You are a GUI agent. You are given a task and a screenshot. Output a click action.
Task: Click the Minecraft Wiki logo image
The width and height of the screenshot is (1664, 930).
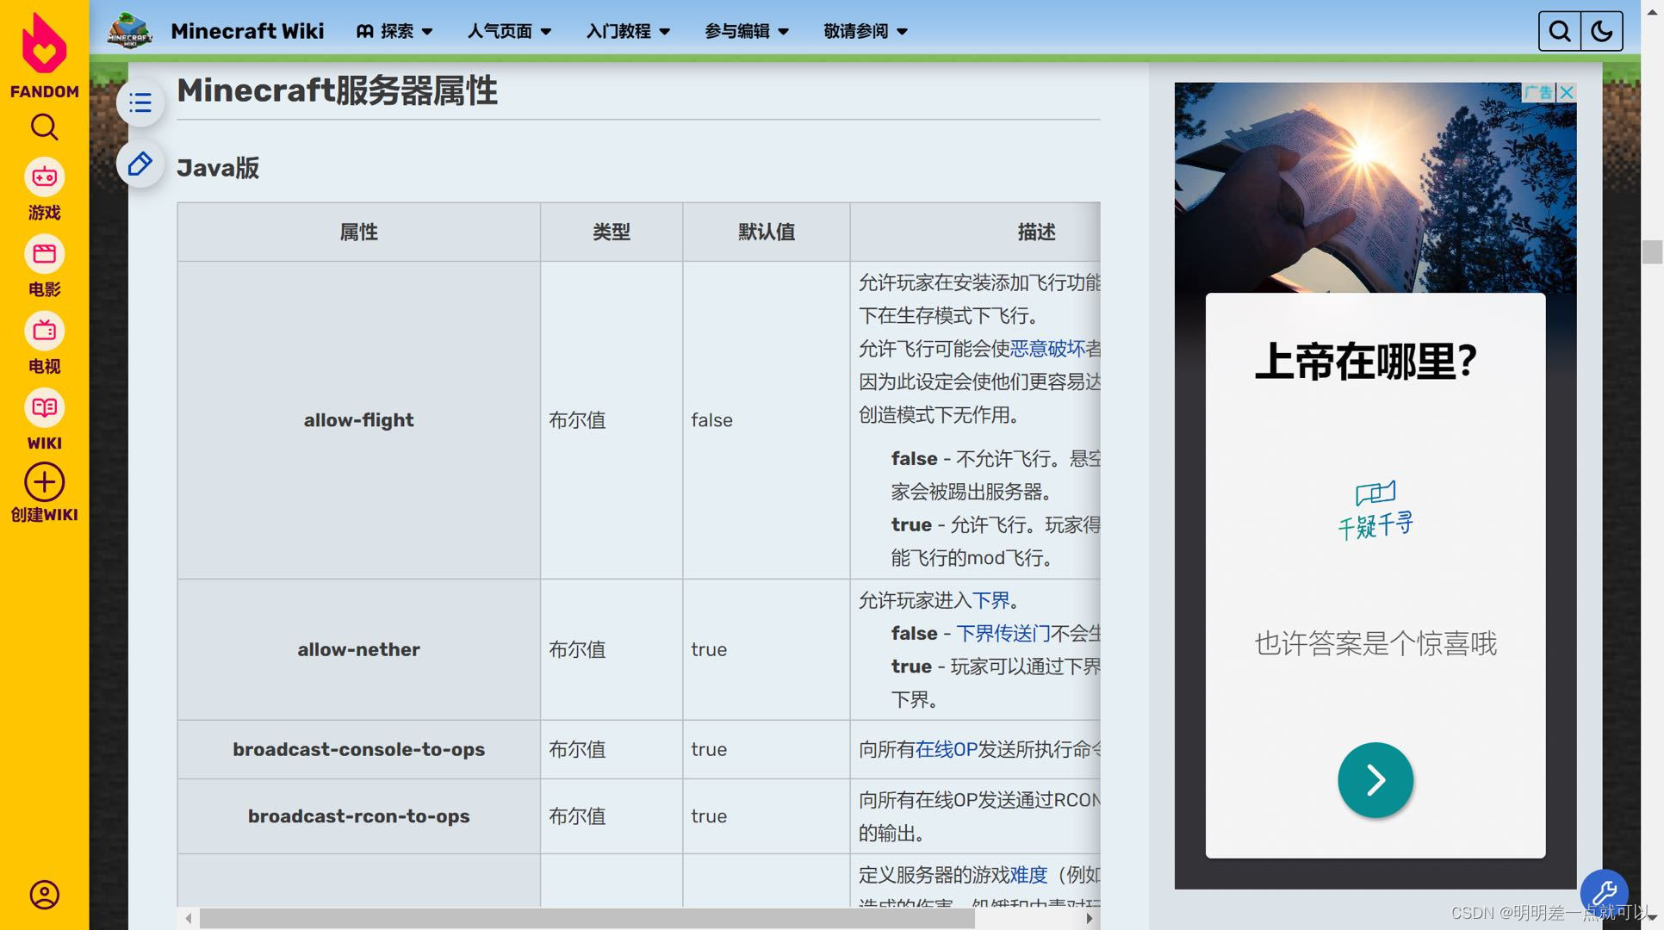(130, 31)
